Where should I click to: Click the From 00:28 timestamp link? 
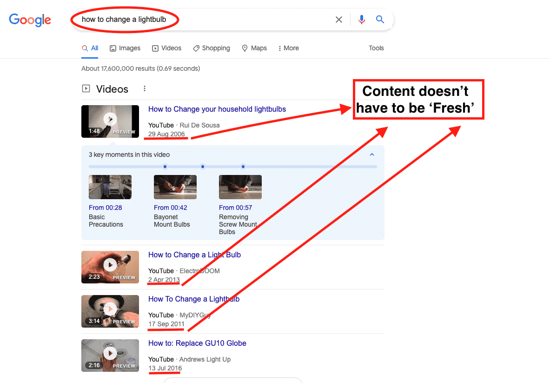point(105,208)
